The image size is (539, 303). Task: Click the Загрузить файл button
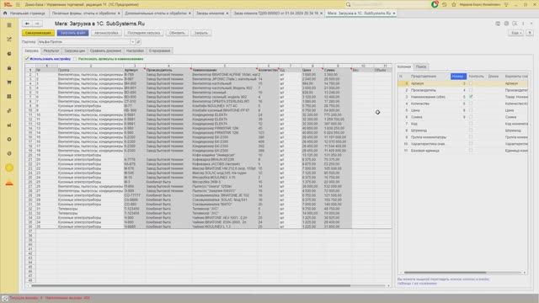(x=73, y=33)
